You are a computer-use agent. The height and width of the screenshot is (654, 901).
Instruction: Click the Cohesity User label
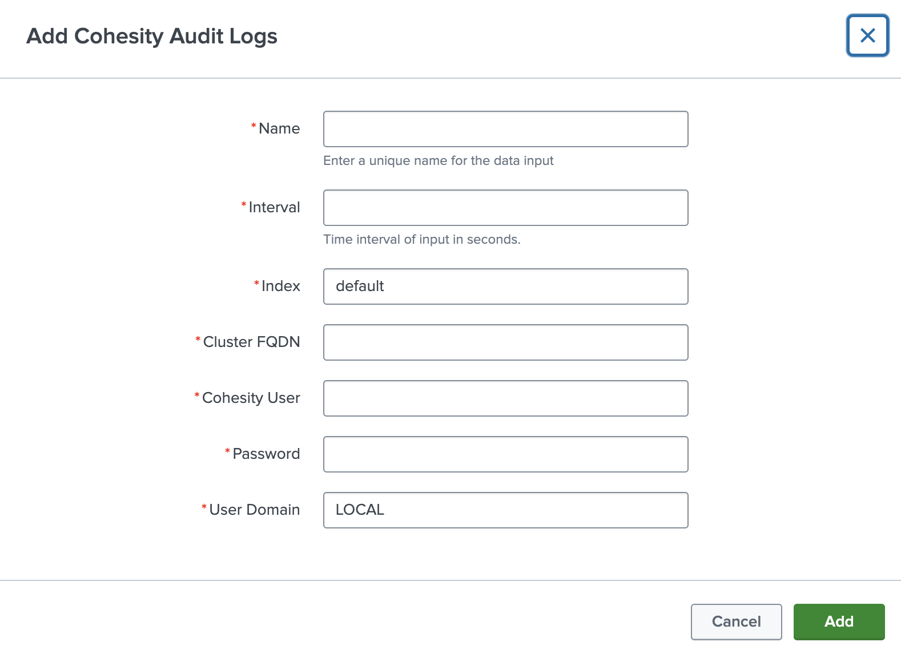pyautogui.click(x=251, y=398)
